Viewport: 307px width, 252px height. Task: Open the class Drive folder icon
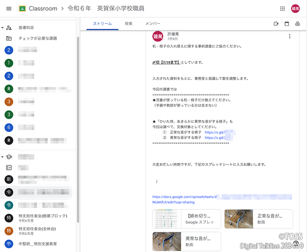click(x=297, y=23)
